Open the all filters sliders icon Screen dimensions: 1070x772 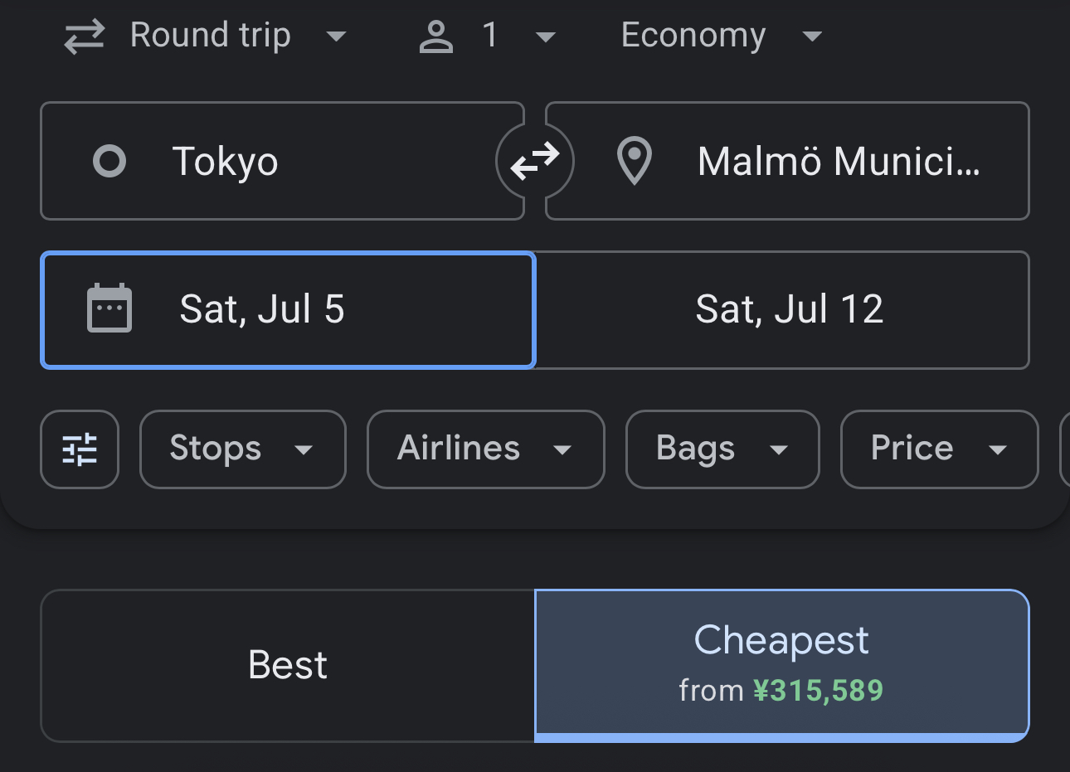tap(80, 449)
